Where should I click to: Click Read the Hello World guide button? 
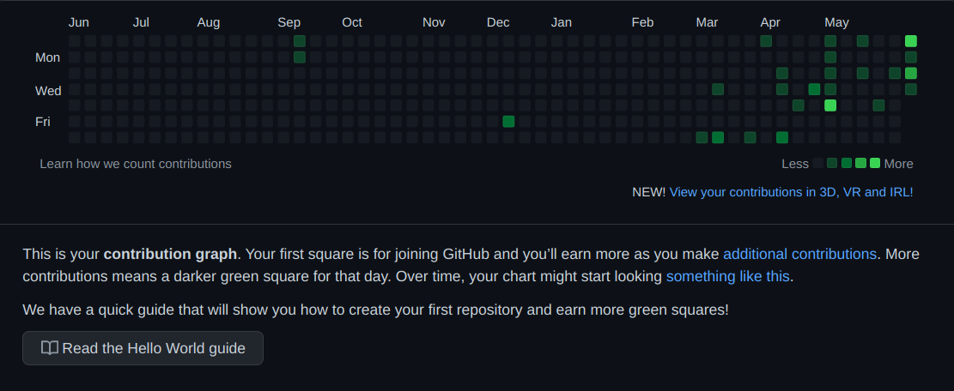[143, 348]
